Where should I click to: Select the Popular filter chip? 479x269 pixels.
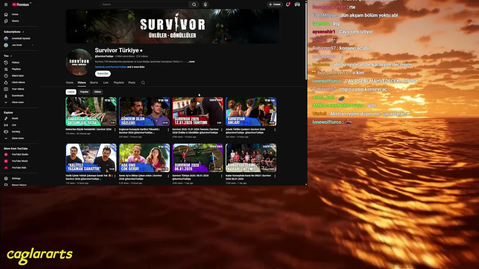pos(84,92)
